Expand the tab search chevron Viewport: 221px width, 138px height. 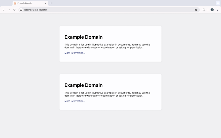point(217,3)
